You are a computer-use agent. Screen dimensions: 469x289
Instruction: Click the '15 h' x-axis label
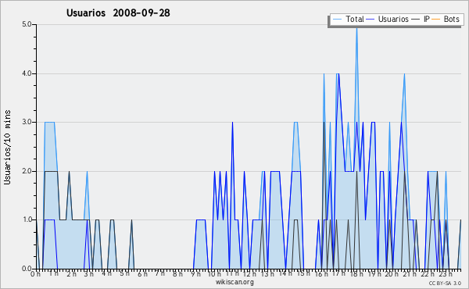(303, 273)
